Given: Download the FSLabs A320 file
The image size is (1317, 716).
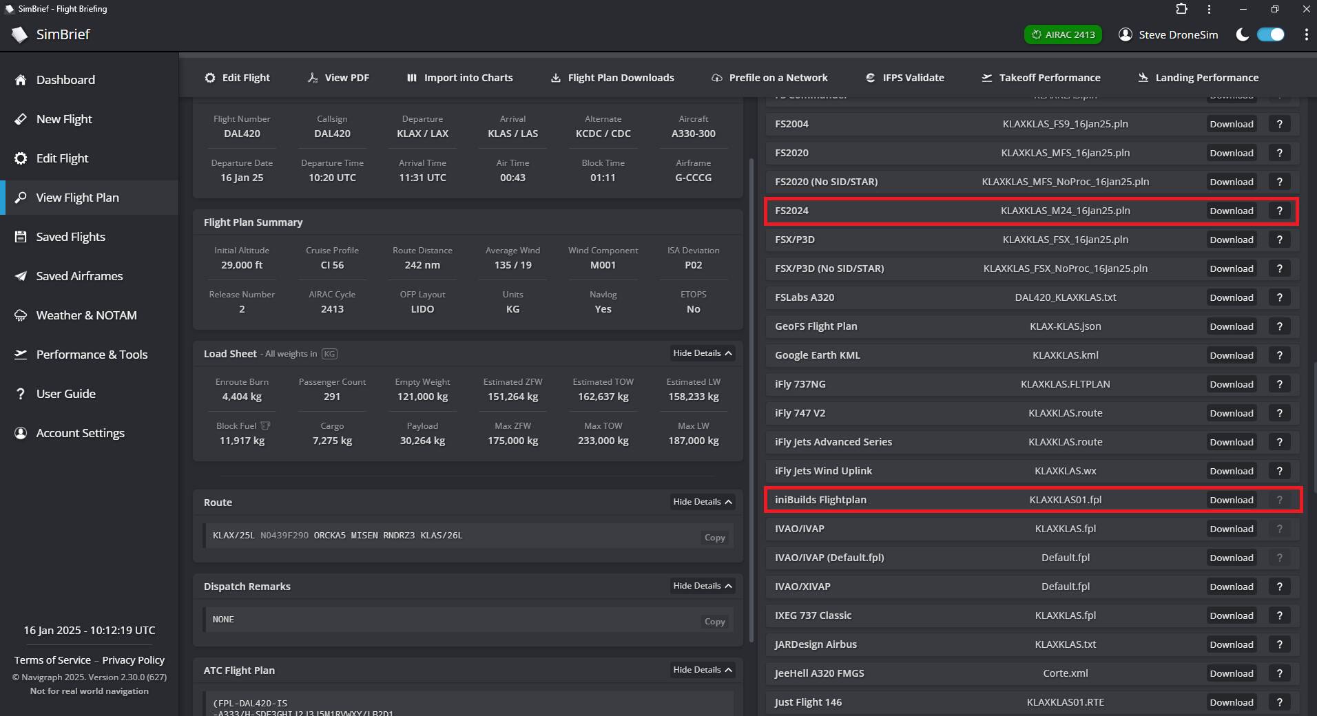Looking at the screenshot, I should pos(1231,297).
